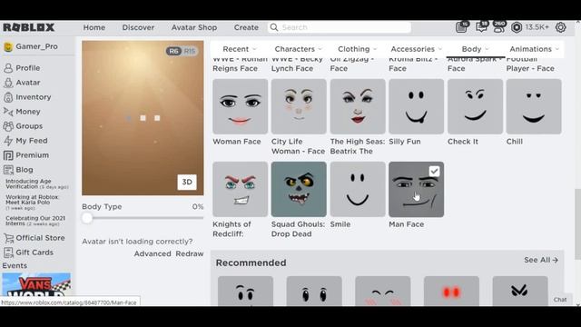The width and height of the screenshot is (581, 327).
Task: Uncheck the Man Face checkmark
Action: pos(434,172)
